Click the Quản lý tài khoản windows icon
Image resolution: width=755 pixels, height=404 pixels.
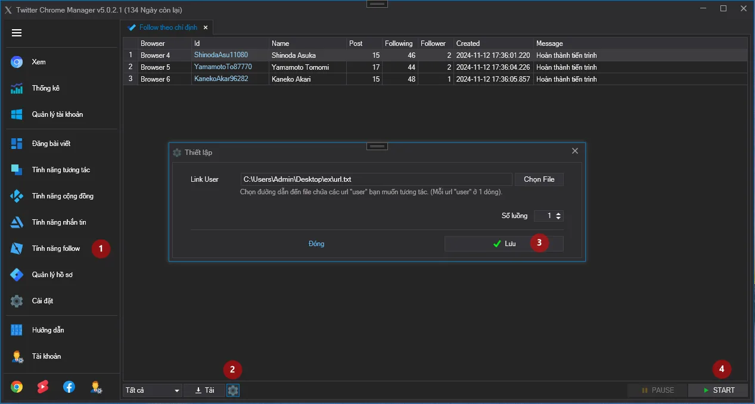pyautogui.click(x=17, y=114)
